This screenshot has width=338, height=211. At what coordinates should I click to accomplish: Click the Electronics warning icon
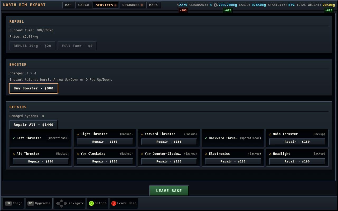(x=206, y=154)
